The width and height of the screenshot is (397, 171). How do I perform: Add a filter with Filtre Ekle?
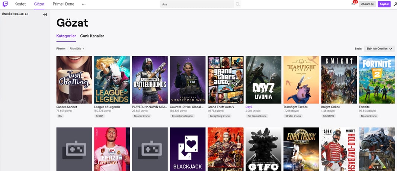point(77,49)
